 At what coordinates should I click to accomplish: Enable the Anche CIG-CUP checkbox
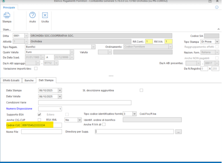tap(40, 119)
